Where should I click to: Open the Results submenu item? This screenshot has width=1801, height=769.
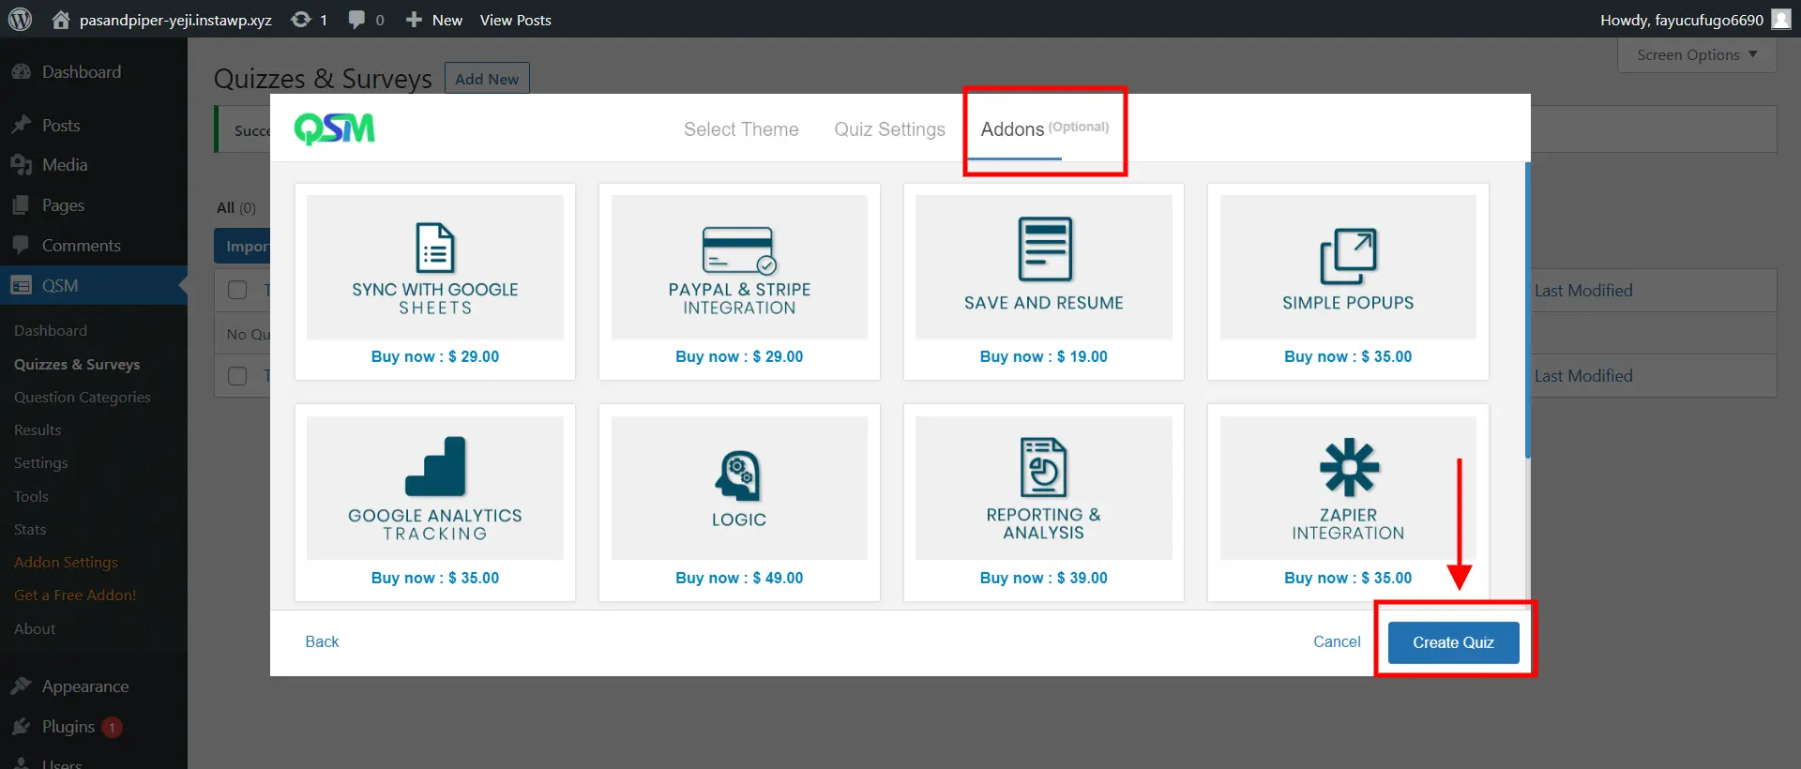point(38,430)
